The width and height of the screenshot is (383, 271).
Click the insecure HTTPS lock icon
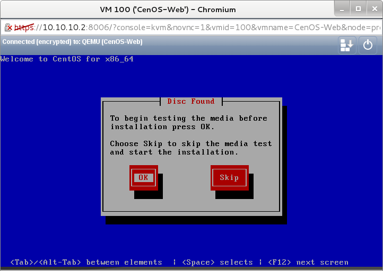[x=8, y=28]
